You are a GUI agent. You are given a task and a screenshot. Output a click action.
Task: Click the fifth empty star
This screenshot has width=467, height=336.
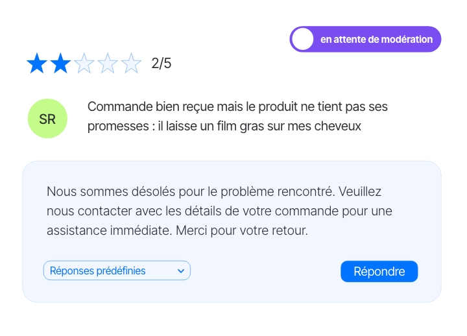point(131,64)
